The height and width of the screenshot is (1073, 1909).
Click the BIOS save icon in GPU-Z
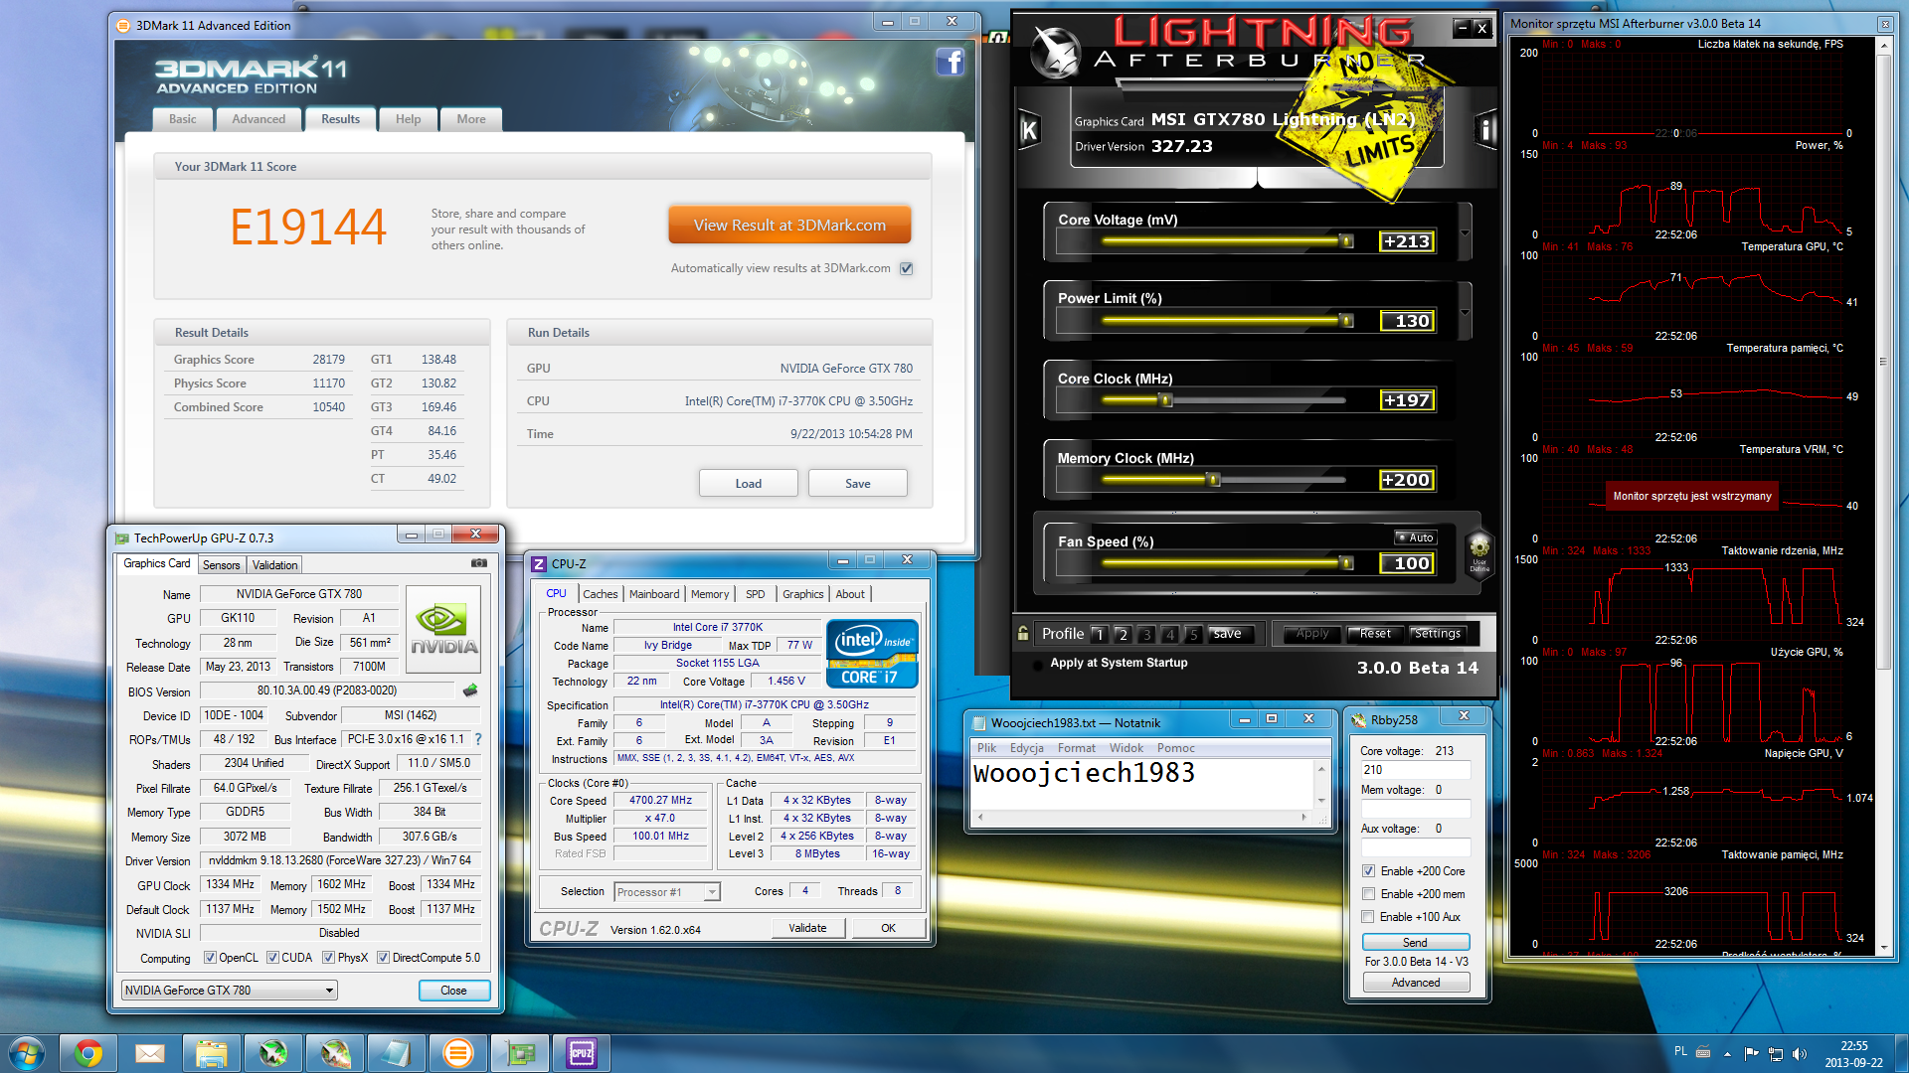tap(470, 690)
